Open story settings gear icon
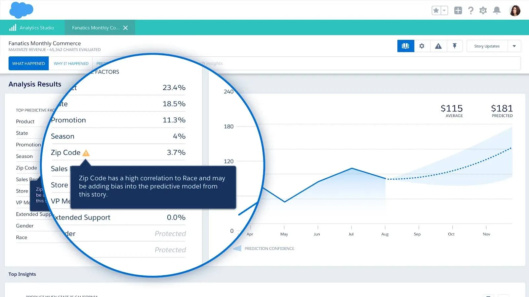 pos(422,46)
